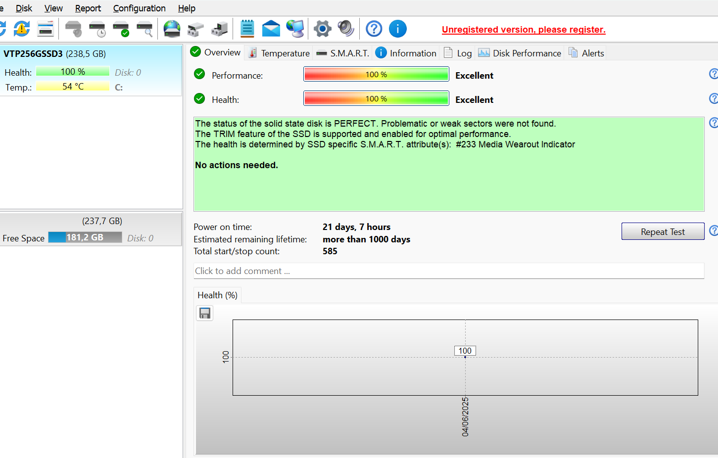
Task: Open the Configuration menu
Action: pos(139,8)
